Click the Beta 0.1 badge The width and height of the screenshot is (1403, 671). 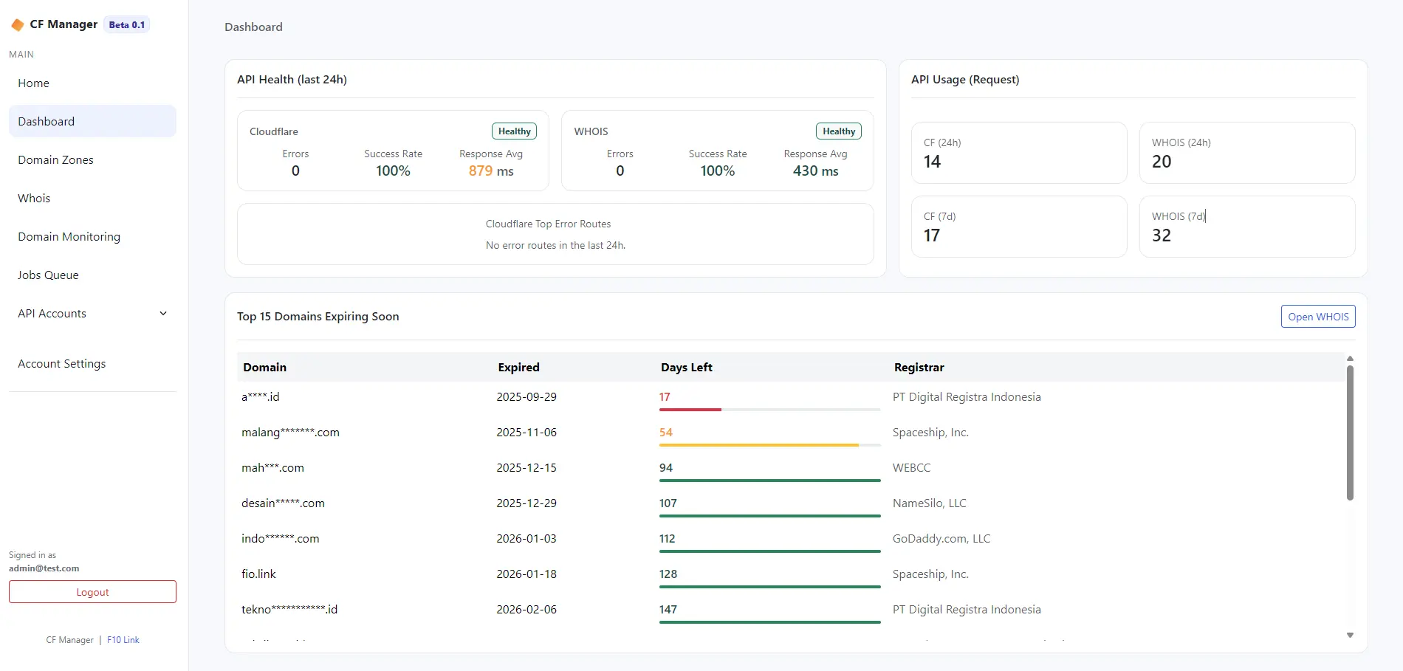tap(126, 24)
